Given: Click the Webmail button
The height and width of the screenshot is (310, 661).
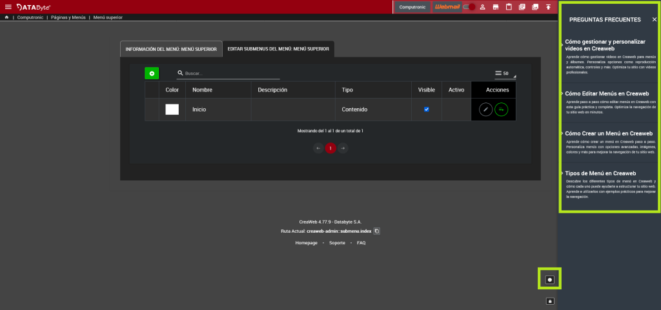Looking at the screenshot, I should (x=447, y=7).
